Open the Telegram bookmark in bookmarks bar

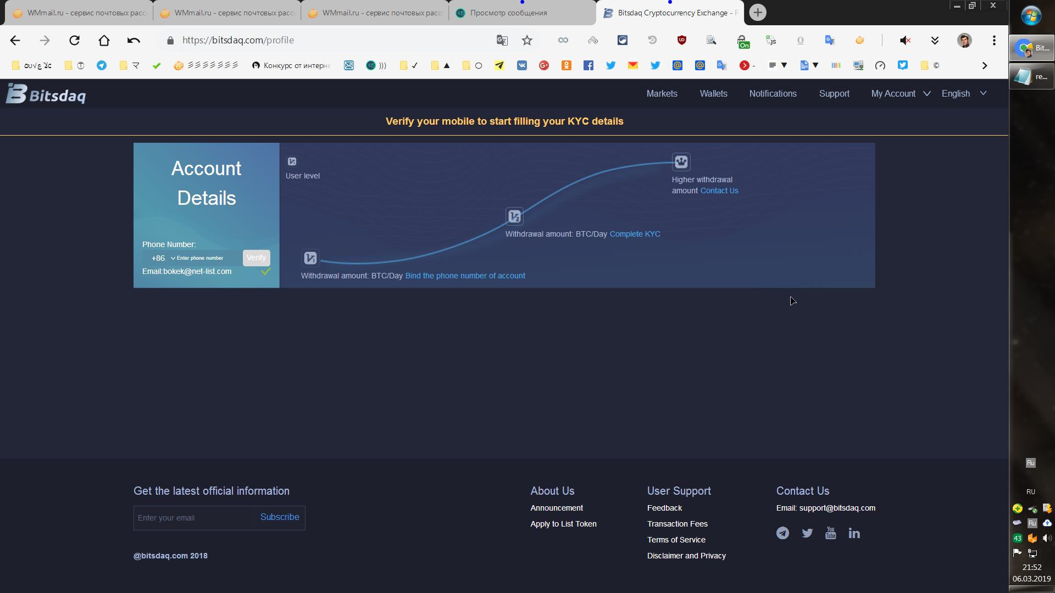tap(102, 65)
